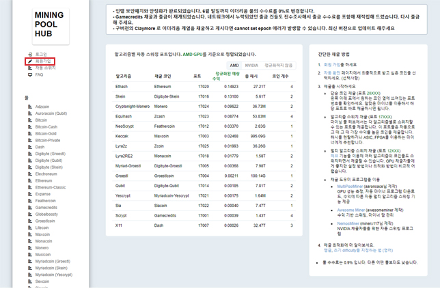
Task: Switch to the NVIDIA tab
Action: [x=251, y=66]
